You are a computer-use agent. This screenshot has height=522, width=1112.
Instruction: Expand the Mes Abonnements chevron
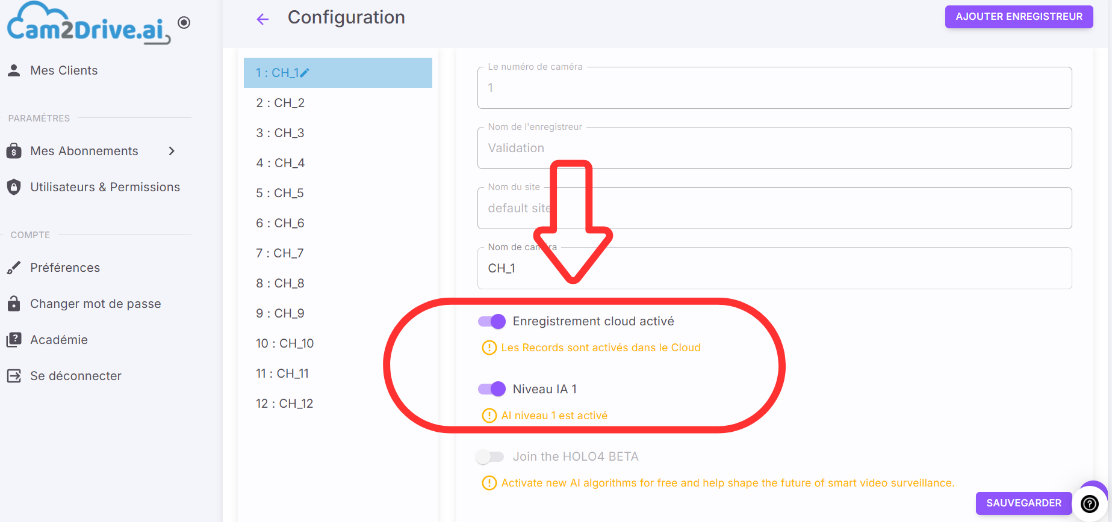coord(172,151)
